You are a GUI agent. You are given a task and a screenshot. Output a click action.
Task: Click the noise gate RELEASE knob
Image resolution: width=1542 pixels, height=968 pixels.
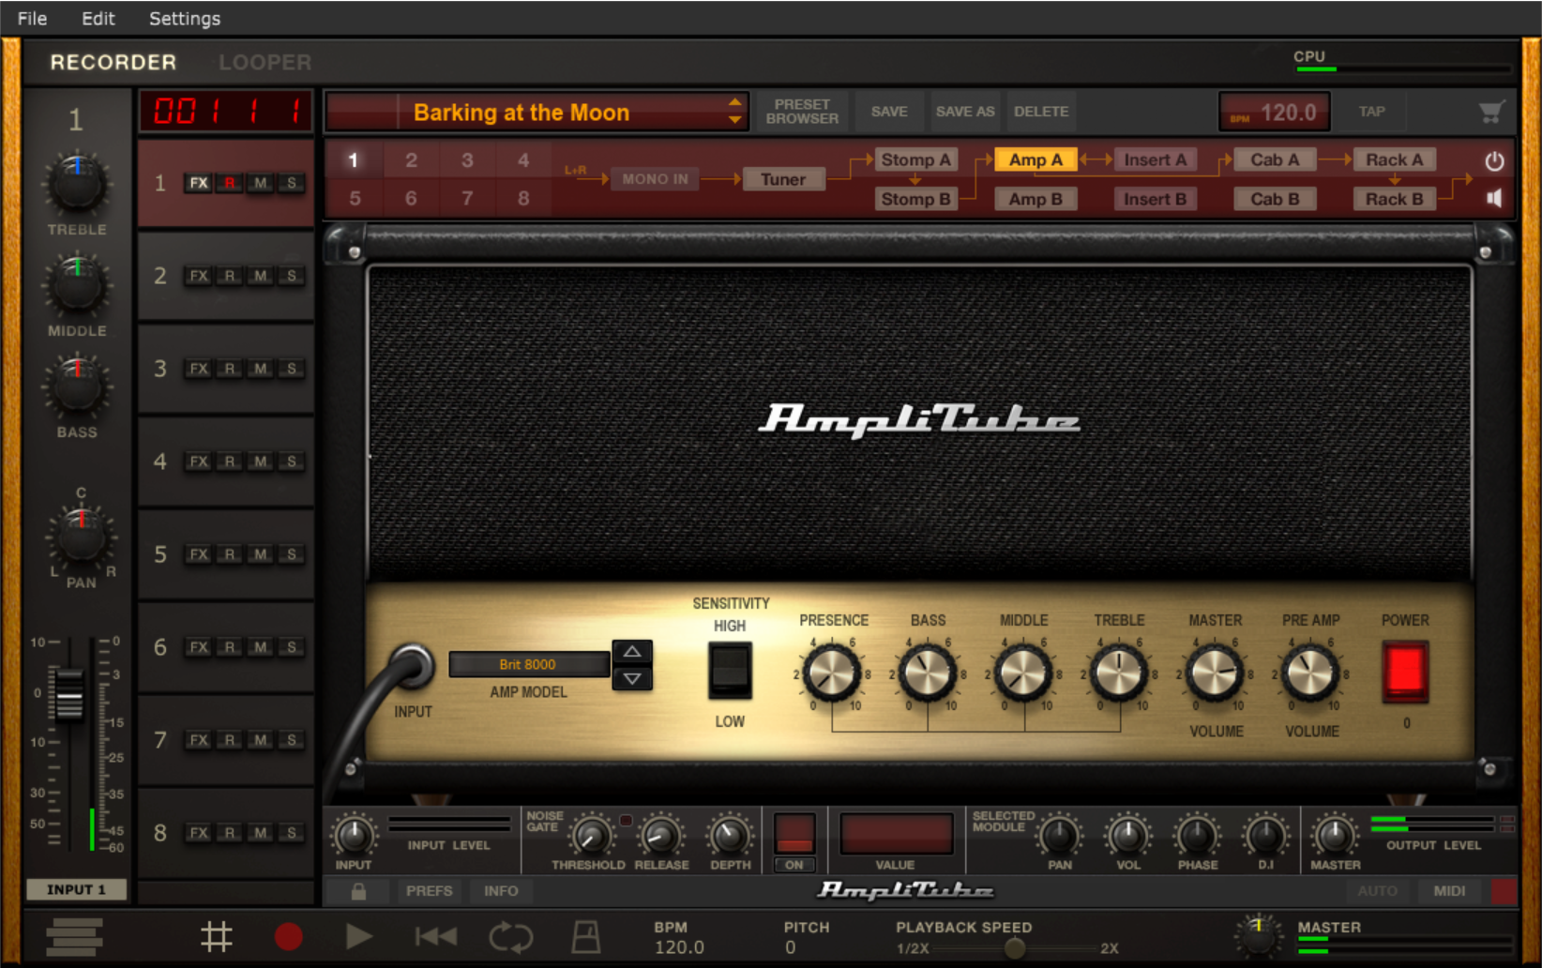coord(660,835)
